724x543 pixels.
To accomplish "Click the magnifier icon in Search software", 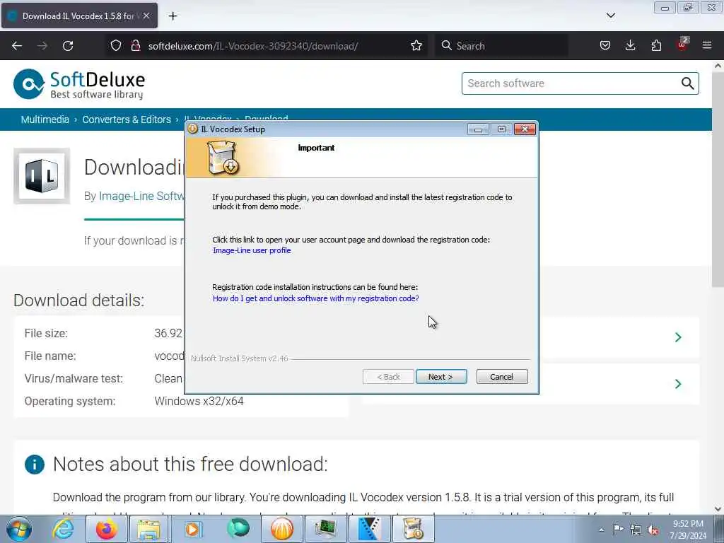I will click(x=687, y=83).
